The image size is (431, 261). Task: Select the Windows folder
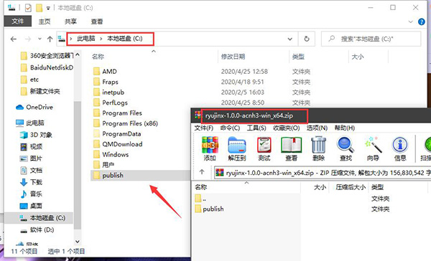click(111, 154)
